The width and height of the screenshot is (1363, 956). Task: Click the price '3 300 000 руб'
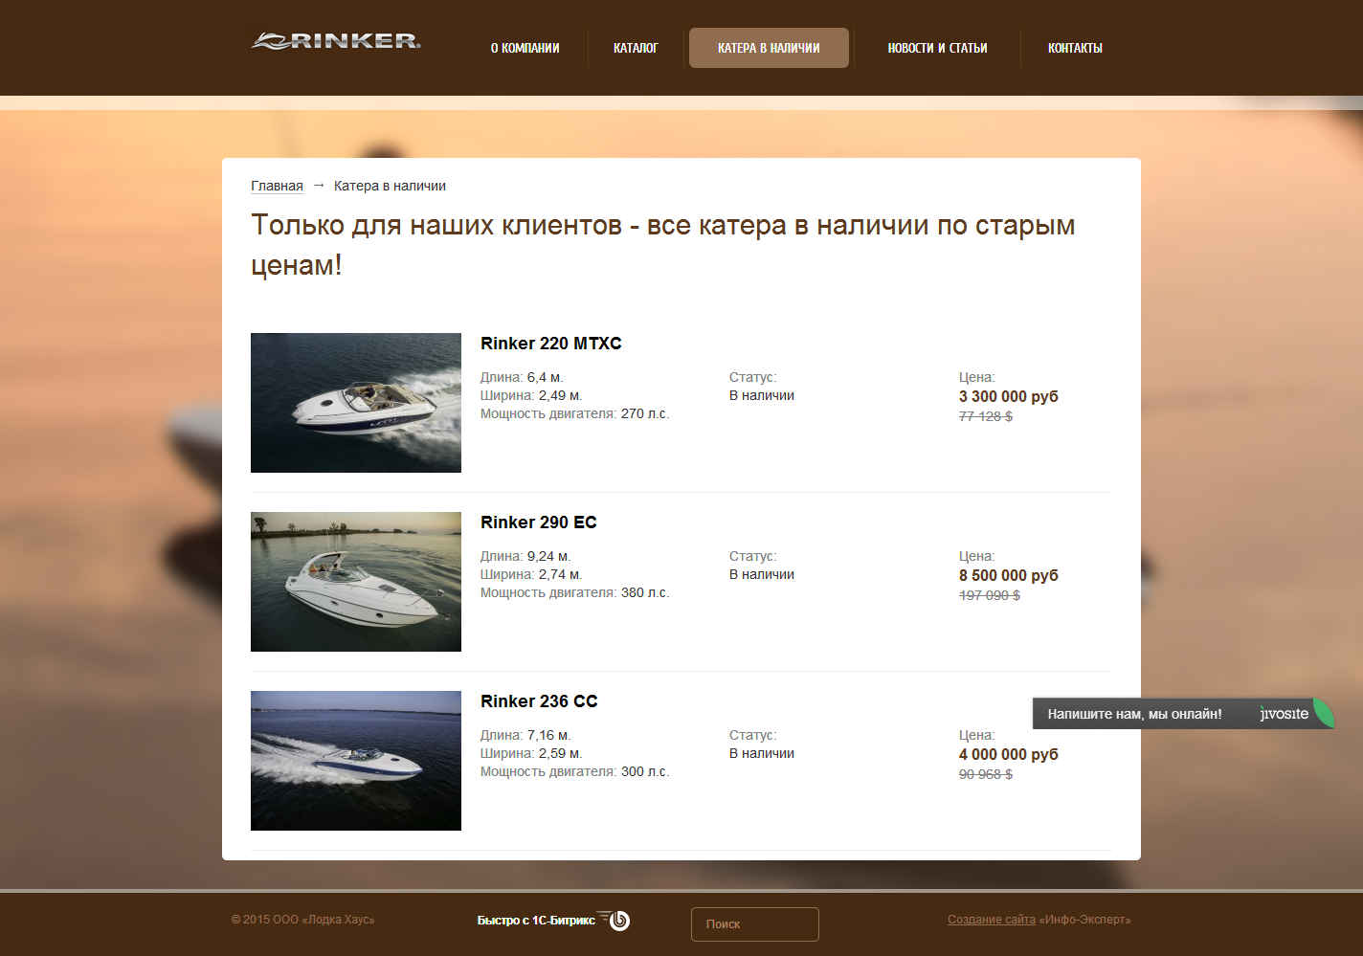1009,396
